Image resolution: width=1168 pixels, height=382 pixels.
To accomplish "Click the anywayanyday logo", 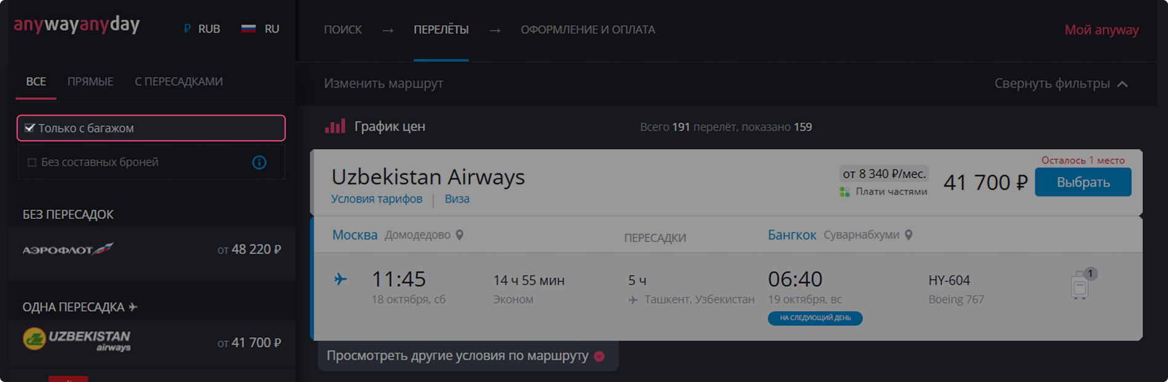I will pyautogui.click(x=77, y=25).
